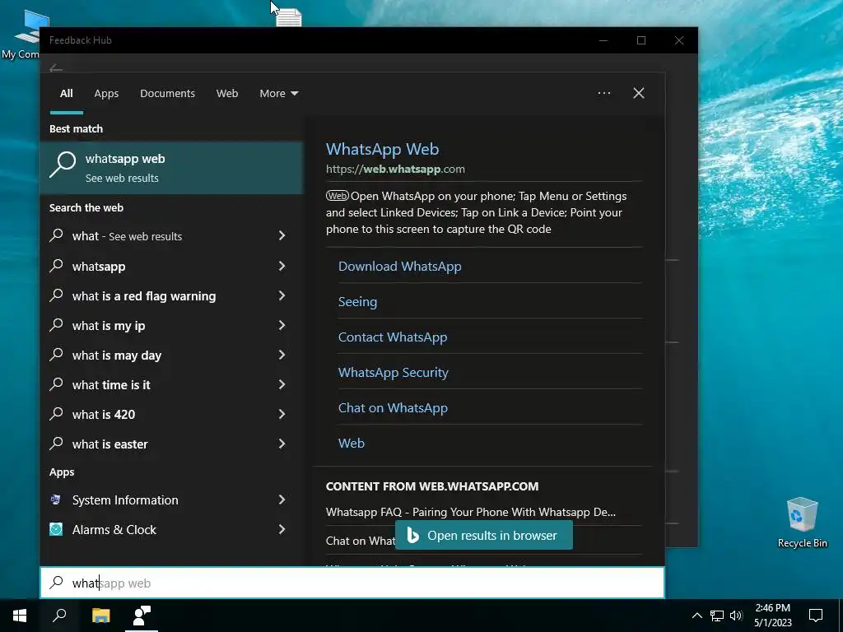Click the taskbar search magnifier icon
This screenshot has height=632, width=843.
click(x=59, y=616)
